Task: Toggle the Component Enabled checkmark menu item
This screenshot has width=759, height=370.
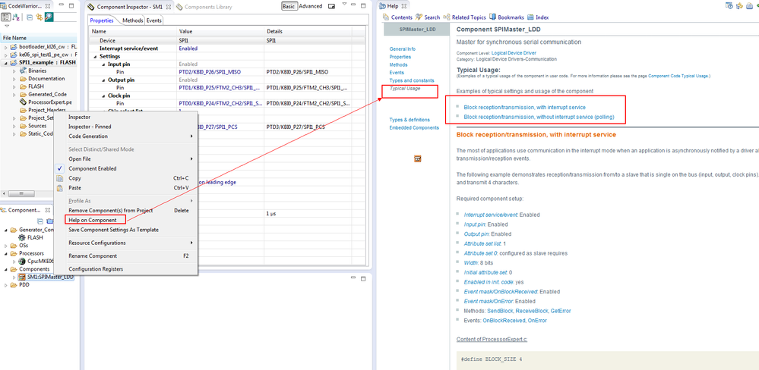Action: [x=126, y=168]
